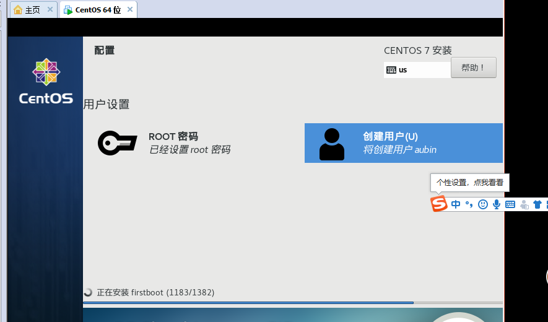Toggle the punctuation mode icon in Sogou bar

(x=469, y=204)
